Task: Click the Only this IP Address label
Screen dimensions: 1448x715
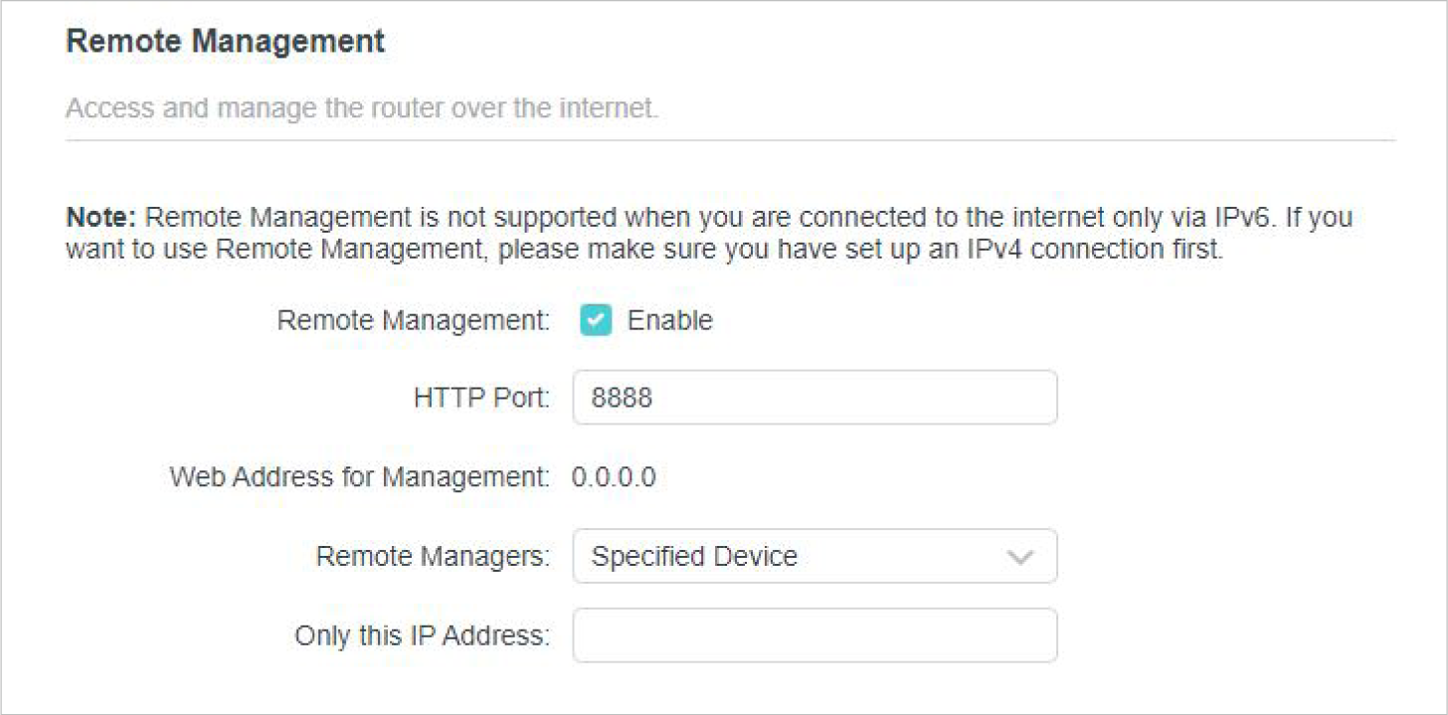Action: 422,635
